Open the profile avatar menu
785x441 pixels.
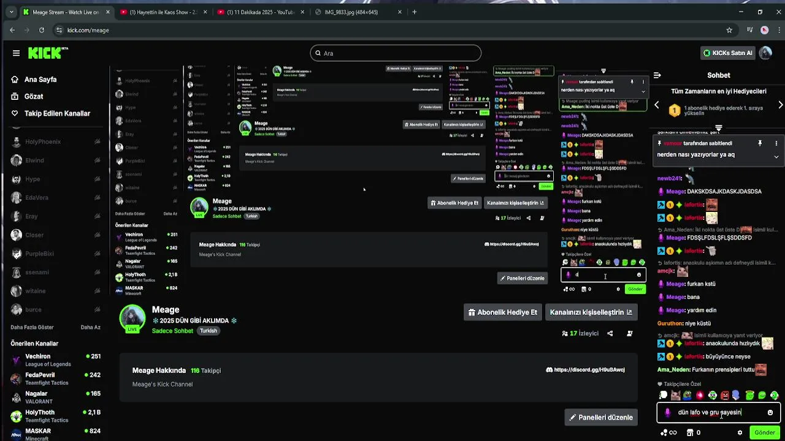click(x=765, y=53)
